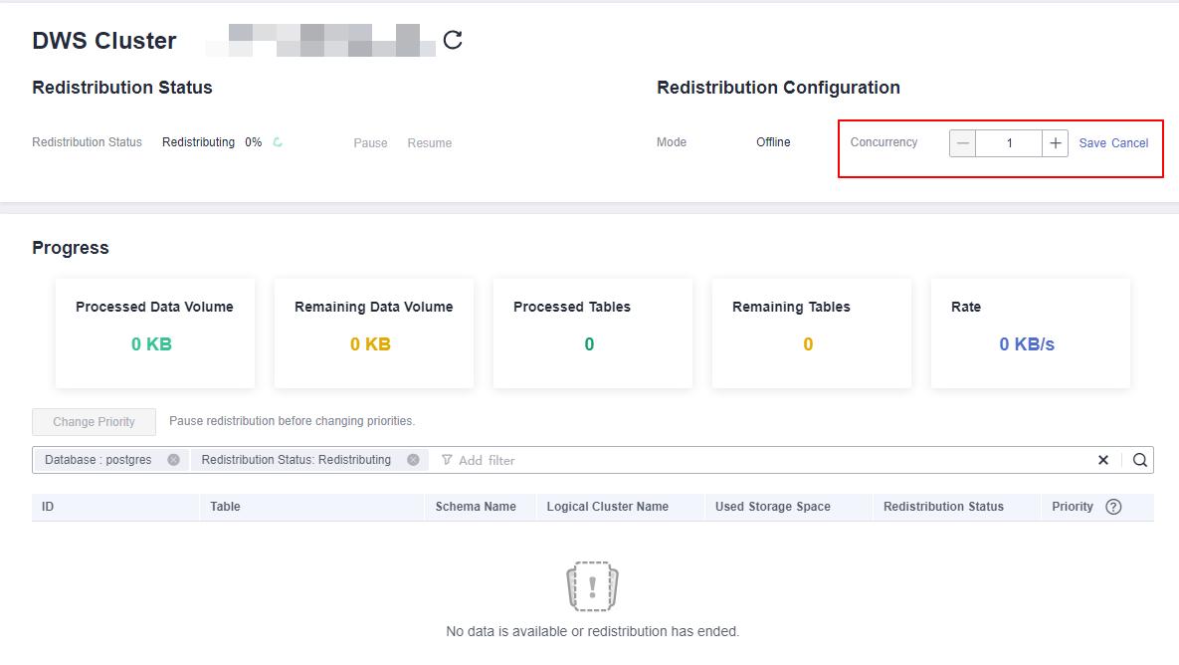This screenshot has height=665, width=1179.
Task: Click the Change Priority button
Action: pos(94,422)
